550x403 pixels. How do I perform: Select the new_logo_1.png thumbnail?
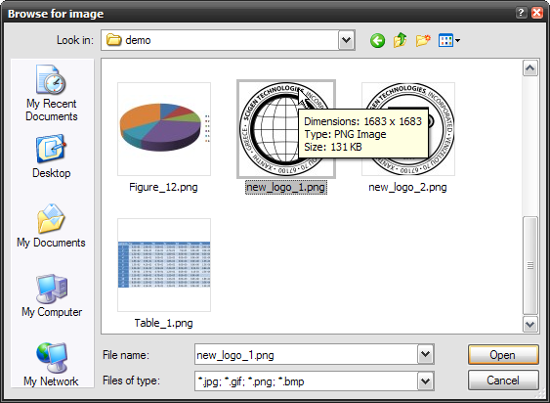(x=286, y=129)
